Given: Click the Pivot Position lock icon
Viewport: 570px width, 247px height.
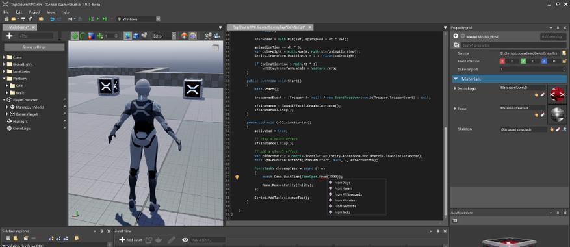Looking at the screenshot, I should 564,61.
